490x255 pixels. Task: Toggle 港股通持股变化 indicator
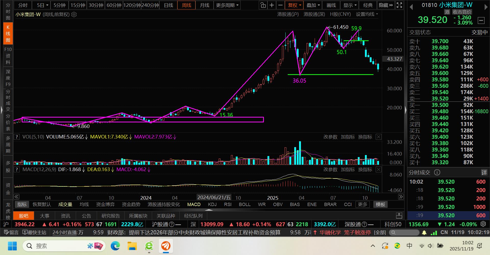pyautogui.click(x=164, y=205)
